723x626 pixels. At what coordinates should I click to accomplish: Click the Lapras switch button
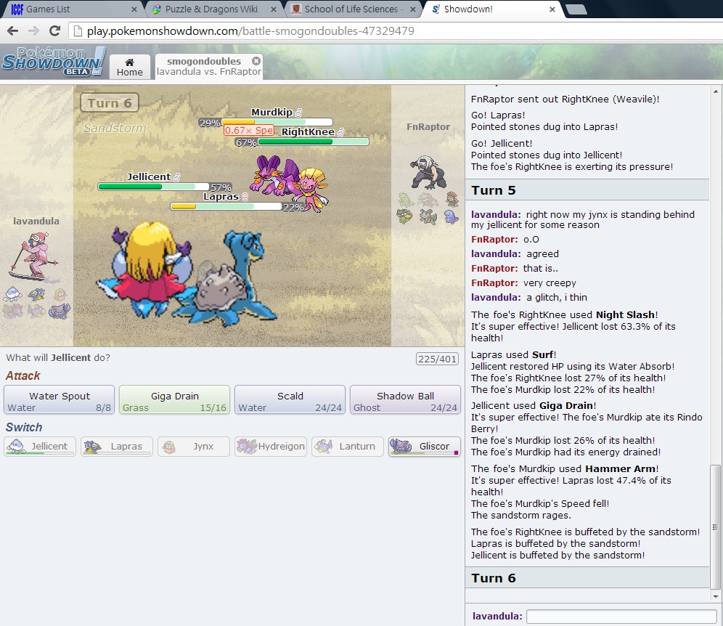click(117, 447)
